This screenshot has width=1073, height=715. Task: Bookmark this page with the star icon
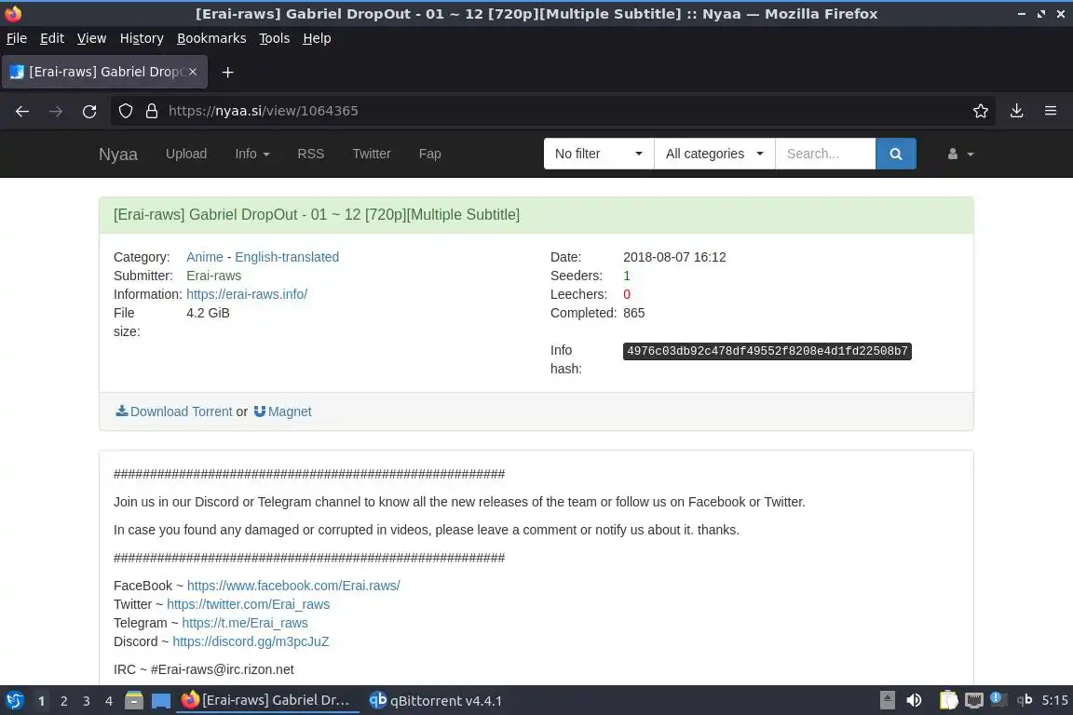tap(980, 111)
